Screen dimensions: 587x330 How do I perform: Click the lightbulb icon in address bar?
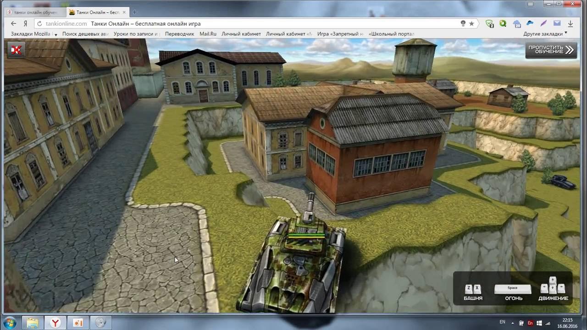463,23
